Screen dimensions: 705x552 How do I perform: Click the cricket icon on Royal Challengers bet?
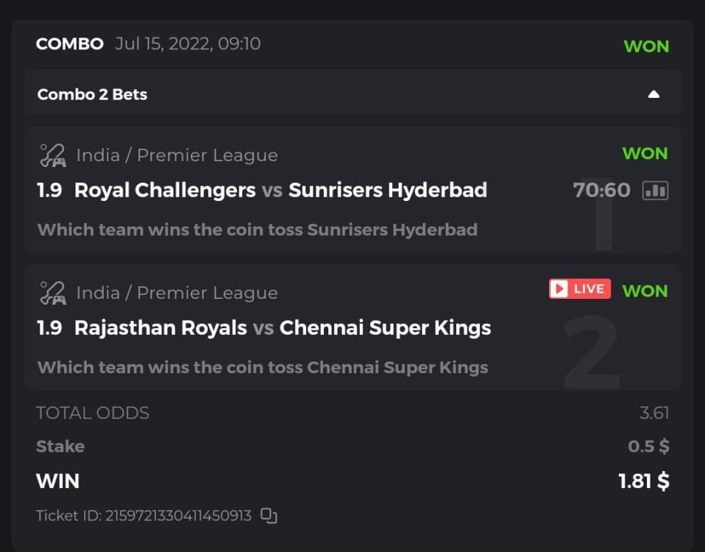click(x=52, y=155)
